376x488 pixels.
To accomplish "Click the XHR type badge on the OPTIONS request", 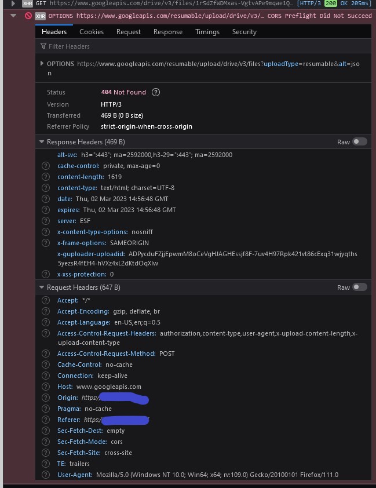I will pos(41,16).
